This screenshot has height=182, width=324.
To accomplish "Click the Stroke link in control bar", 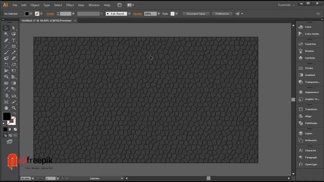I will [x=50, y=14].
